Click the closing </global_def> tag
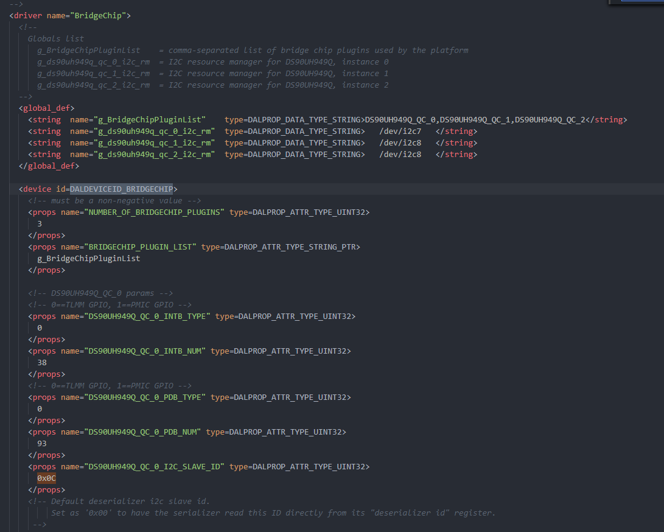The image size is (664, 532). click(x=49, y=166)
